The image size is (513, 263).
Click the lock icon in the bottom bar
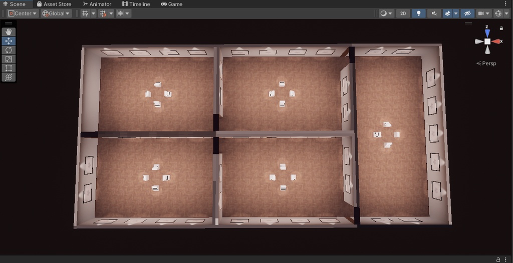pos(498,259)
